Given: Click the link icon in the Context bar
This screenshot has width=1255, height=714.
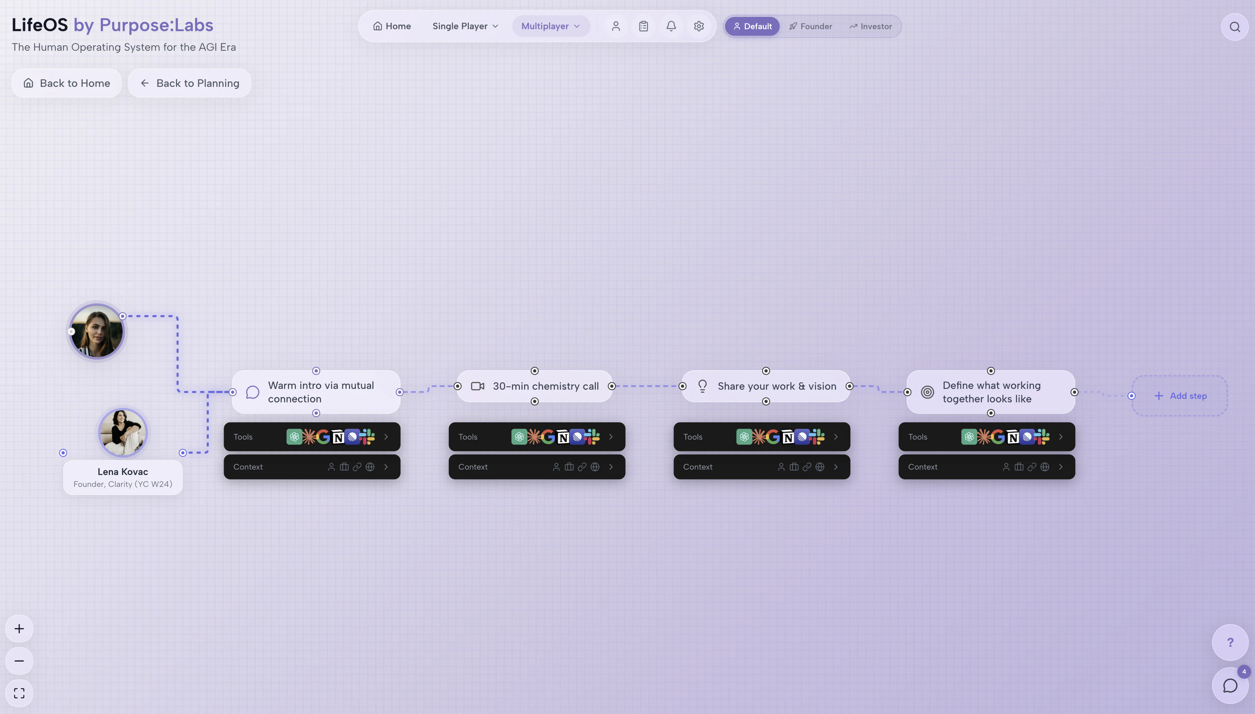Looking at the screenshot, I should pos(357,467).
